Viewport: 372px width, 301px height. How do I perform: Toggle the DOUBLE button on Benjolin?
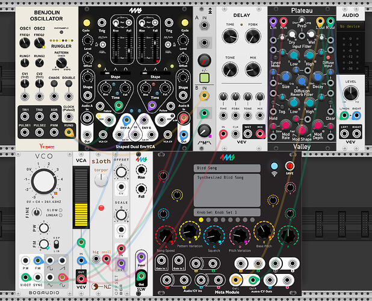click(x=69, y=83)
